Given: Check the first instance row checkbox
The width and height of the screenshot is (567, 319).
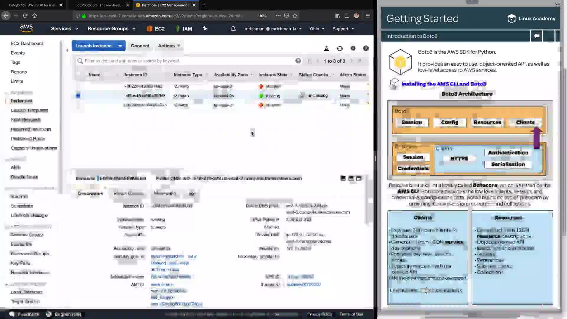Looking at the screenshot, I should (78, 86).
